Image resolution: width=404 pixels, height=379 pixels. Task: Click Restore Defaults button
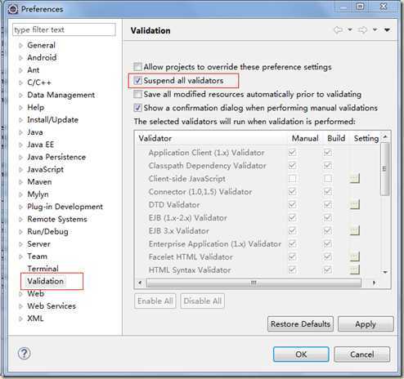(300, 324)
